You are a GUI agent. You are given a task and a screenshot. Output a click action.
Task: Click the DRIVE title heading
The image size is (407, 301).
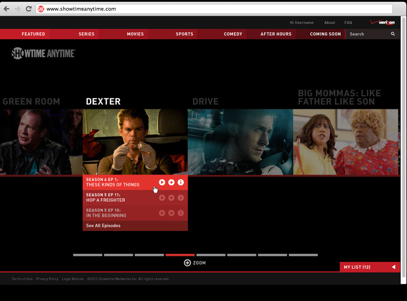(205, 102)
